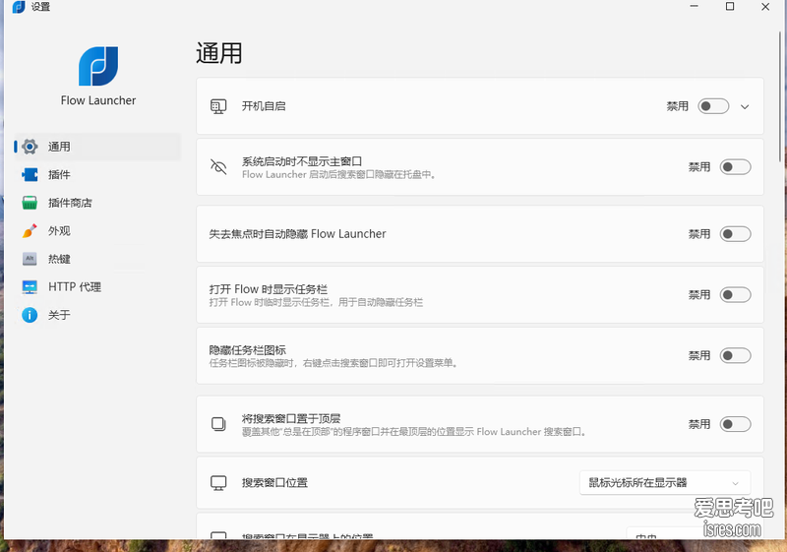This screenshot has width=787, height=552.
Task: Enable 打开 Flow 时显示任务栏 switch
Action: coord(735,294)
